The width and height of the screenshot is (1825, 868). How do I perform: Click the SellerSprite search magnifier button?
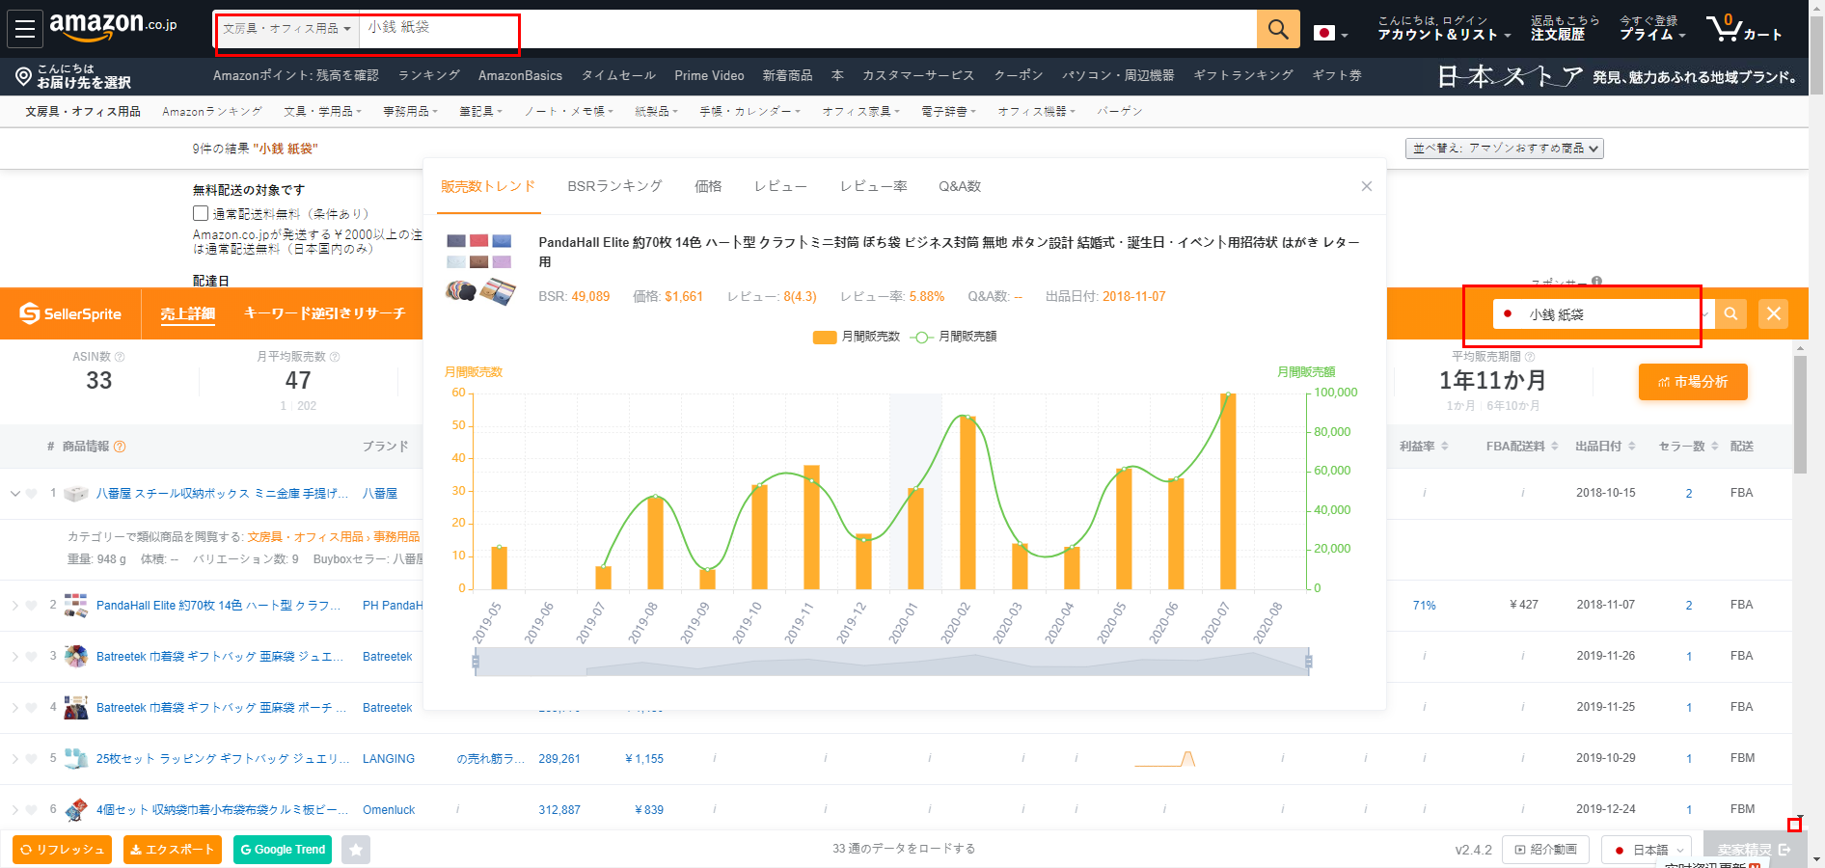(x=1730, y=313)
